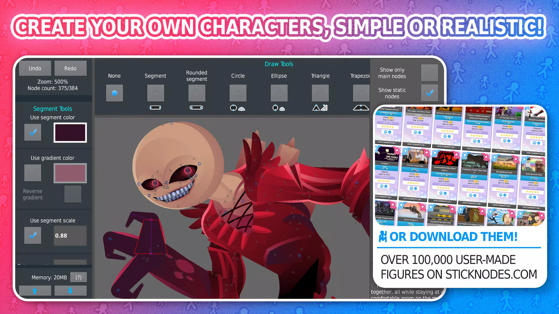
Task: Toggle Use segment color checkbox
Action: 33,132
